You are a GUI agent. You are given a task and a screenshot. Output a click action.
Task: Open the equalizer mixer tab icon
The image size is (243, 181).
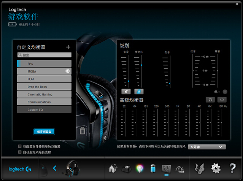click(x=166, y=168)
